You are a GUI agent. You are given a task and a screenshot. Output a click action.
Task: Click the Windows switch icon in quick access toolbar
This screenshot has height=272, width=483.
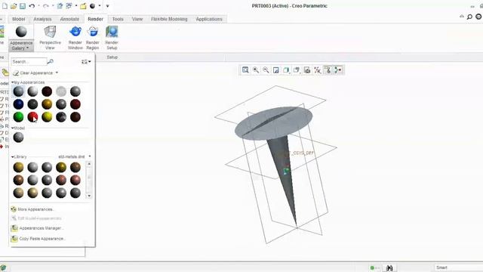coord(69,6)
